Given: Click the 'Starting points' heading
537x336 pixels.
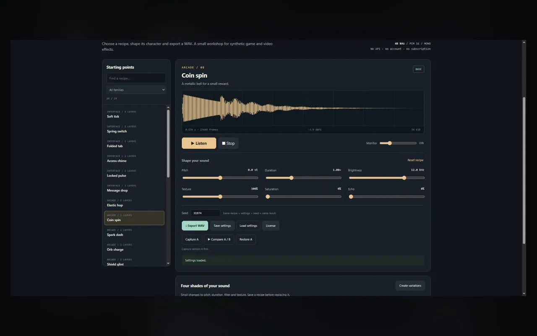Looking at the screenshot, I should (x=120, y=67).
